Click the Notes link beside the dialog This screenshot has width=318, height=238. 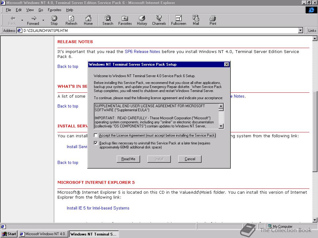pos(238,96)
